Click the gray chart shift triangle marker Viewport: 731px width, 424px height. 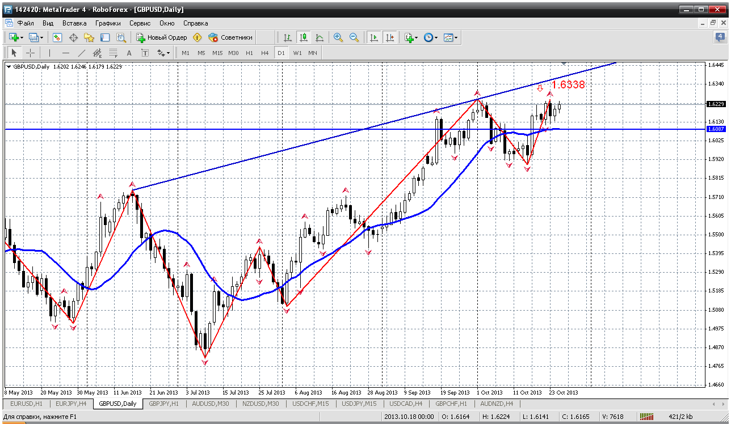pyautogui.click(x=564, y=63)
